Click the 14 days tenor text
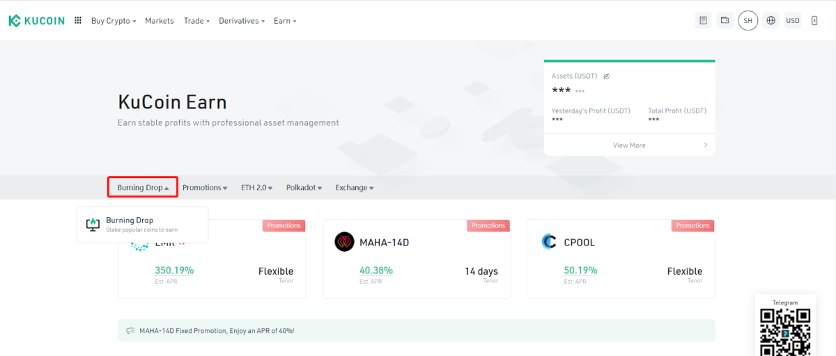This screenshot has width=836, height=356. tap(481, 271)
